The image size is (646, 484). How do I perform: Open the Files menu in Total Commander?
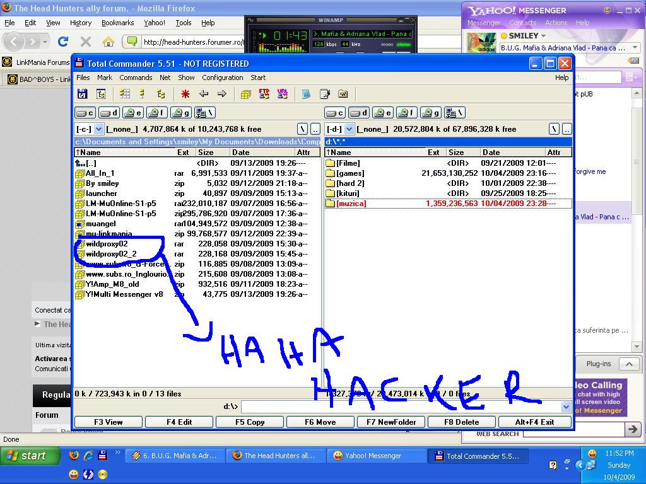(83, 78)
